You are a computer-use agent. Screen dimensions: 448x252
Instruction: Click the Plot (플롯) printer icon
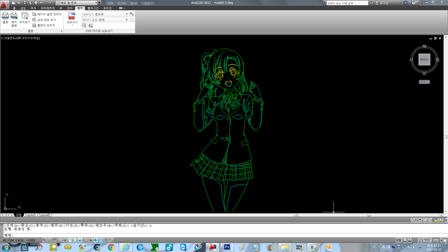[5, 16]
